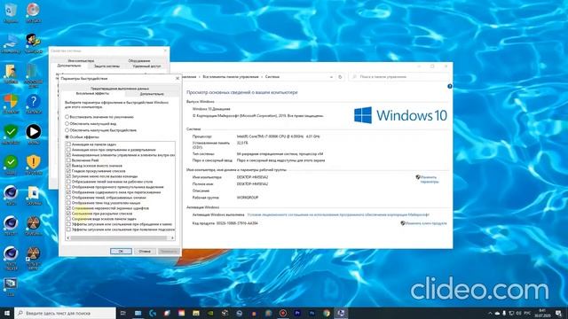
Task: Select the This PC computer desktop icon
Action: click(11, 43)
